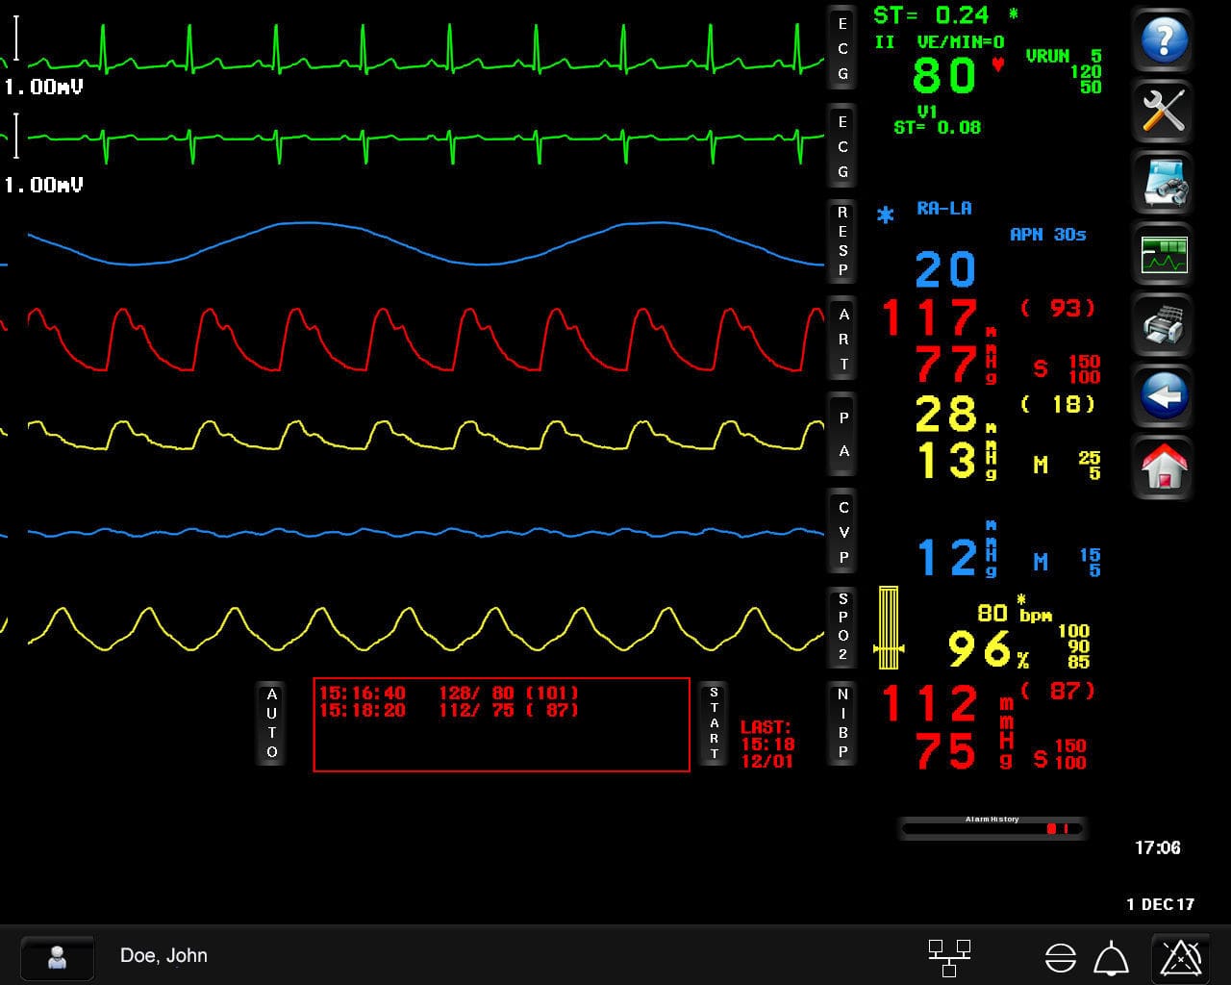Open the green waveform monitor display icon
The image size is (1231, 985).
[1163, 255]
